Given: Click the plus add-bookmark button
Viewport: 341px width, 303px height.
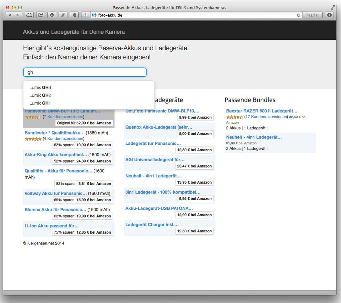Looking at the screenshot, I should (x=86, y=15).
